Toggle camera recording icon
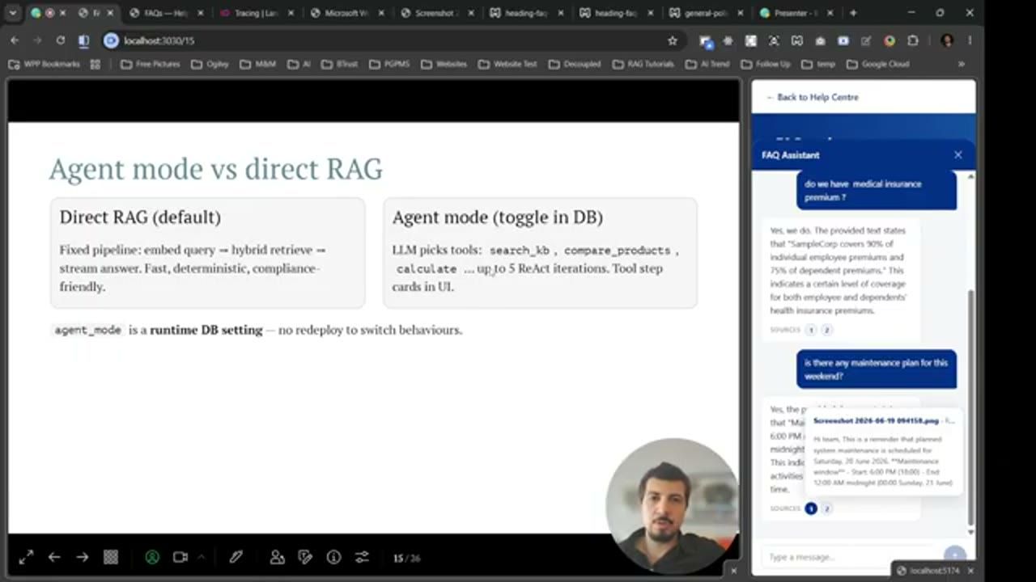The image size is (1036, 582). tap(180, 557)
